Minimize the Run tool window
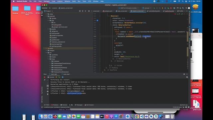This screenshot has height=120, width=213. 187,74
